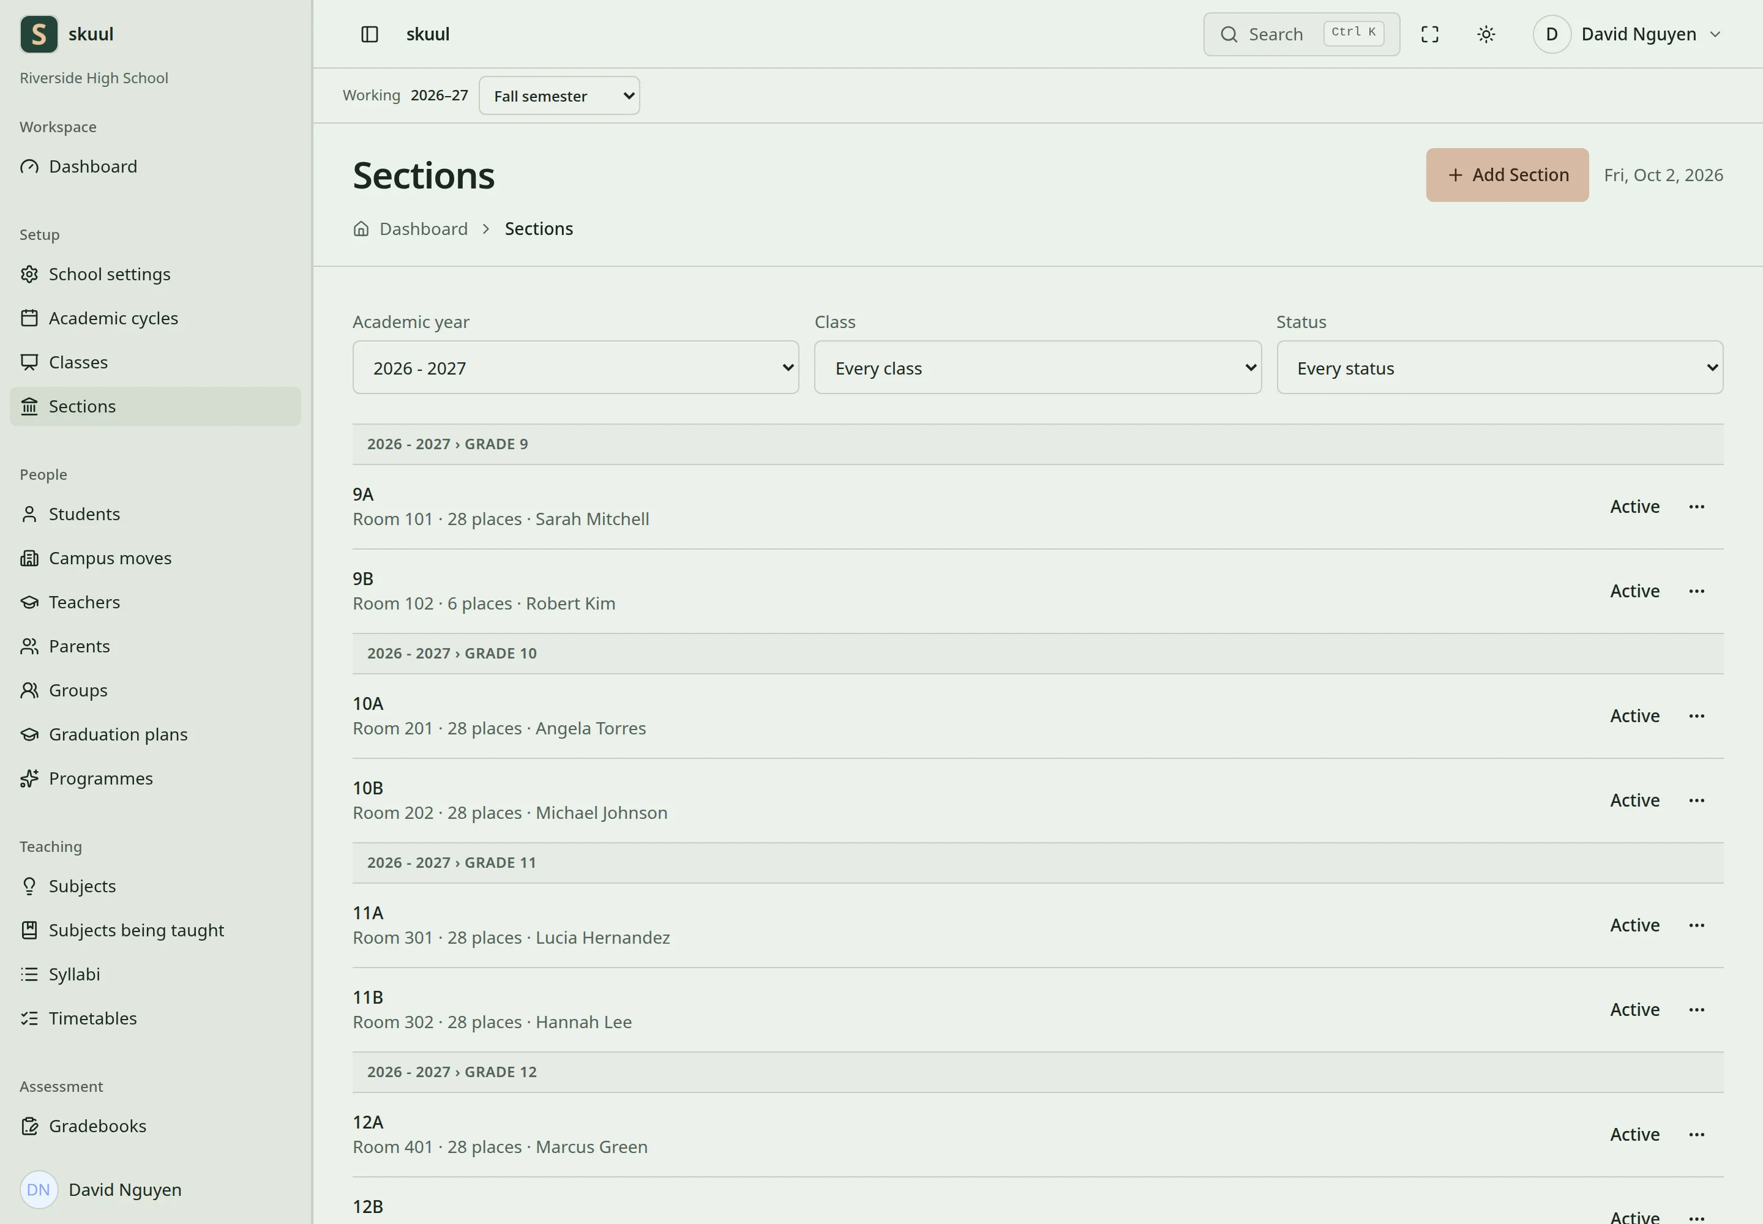Click the Subjects being taught icon
The width and height of the screenshot is (1763, 1224).
click(29, 930)
